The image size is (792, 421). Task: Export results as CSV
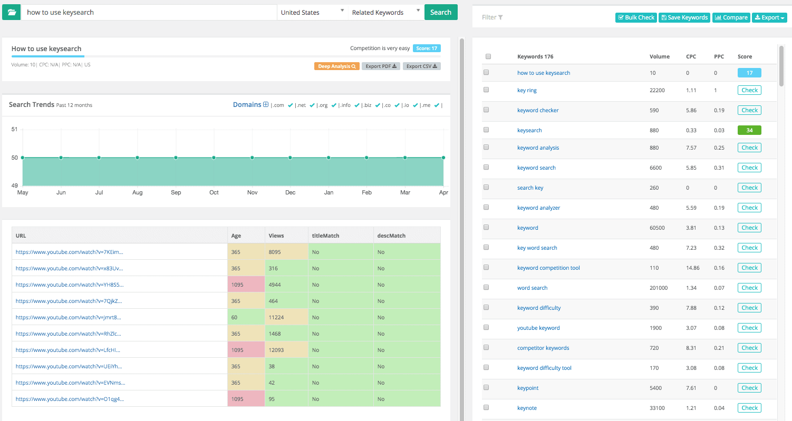pyautogui.click(x=421, y=66)
